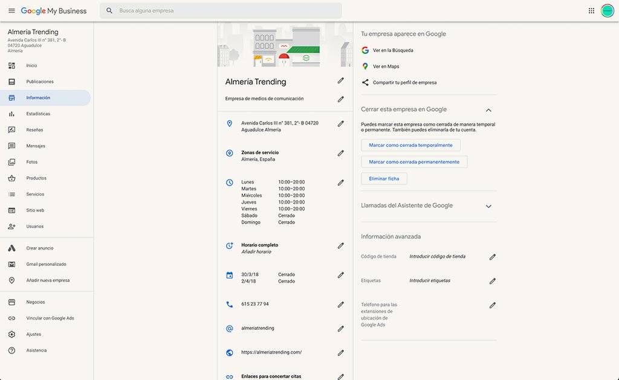Go to Reseñas in the sidebar

coord(45,130)
